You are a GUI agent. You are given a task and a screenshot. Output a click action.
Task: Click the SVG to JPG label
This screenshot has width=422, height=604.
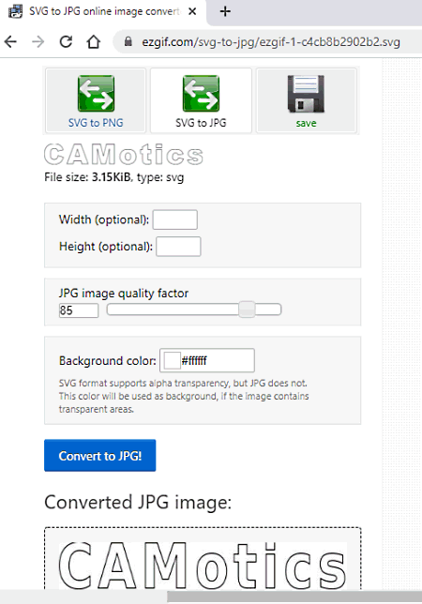201,123
